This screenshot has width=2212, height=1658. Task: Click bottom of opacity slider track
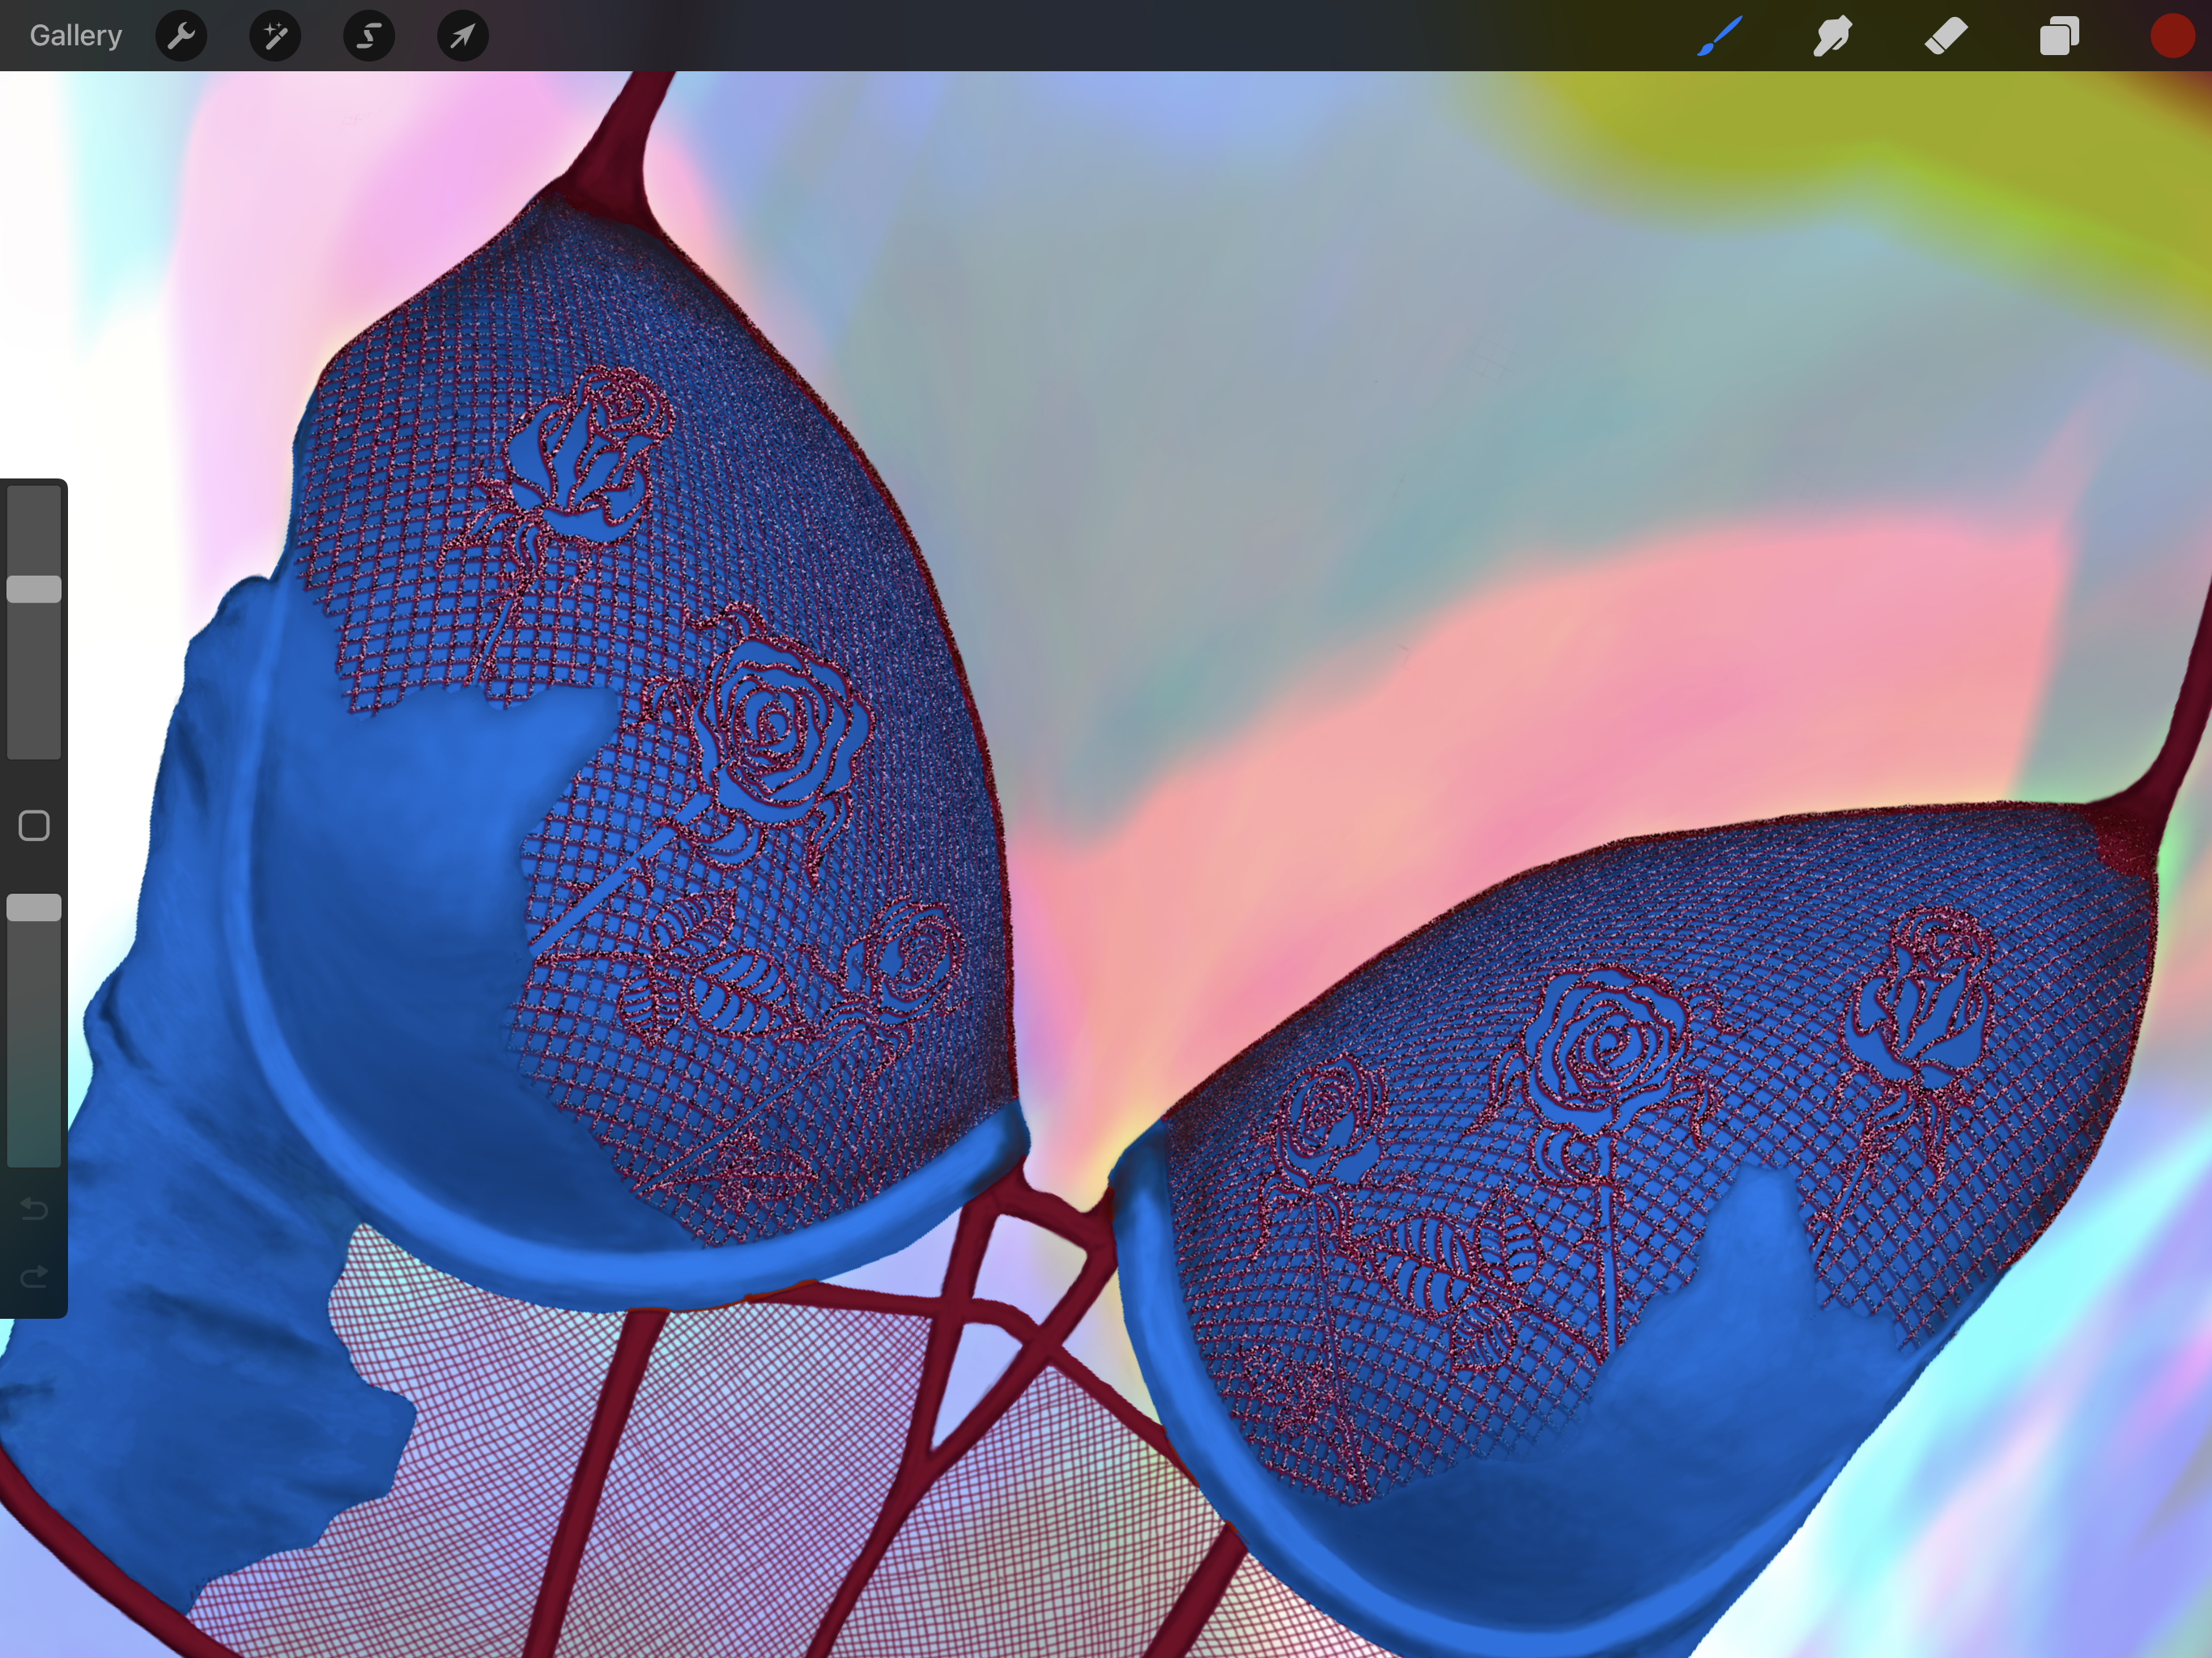(x=34, y=1155)
